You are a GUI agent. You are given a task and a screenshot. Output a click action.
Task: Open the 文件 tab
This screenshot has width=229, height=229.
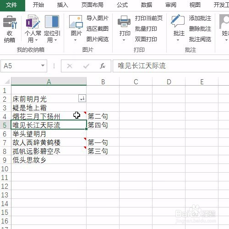tap(12, 5)
